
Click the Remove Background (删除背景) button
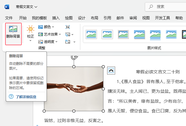13,34
